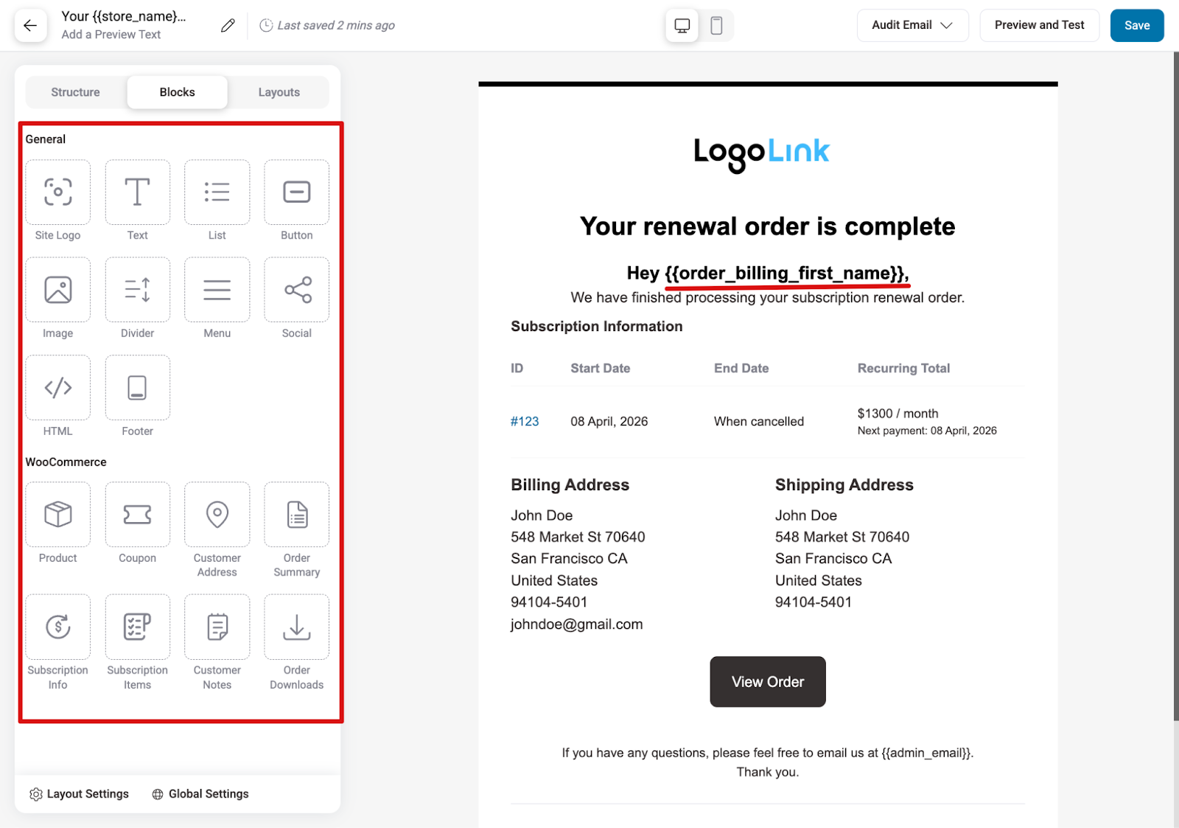Viewport: 1179px width, 828px height.
Task: Add the Button block
Action: coord(295,192)
